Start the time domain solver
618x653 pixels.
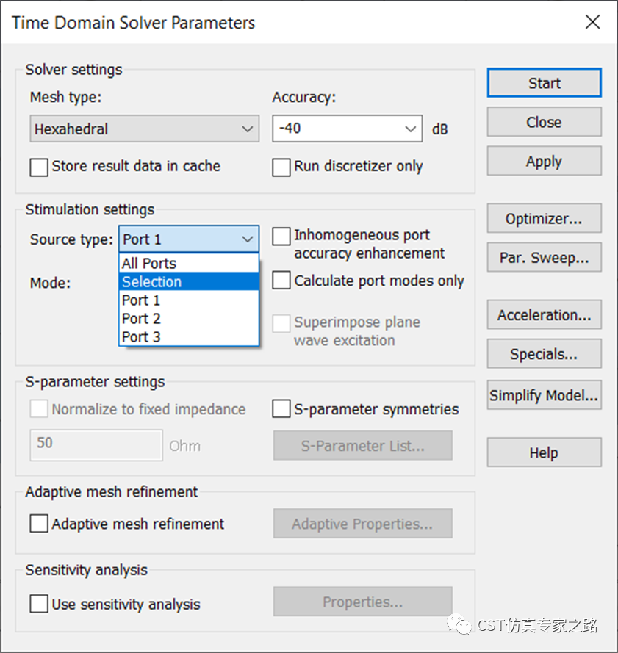point(545,83)
